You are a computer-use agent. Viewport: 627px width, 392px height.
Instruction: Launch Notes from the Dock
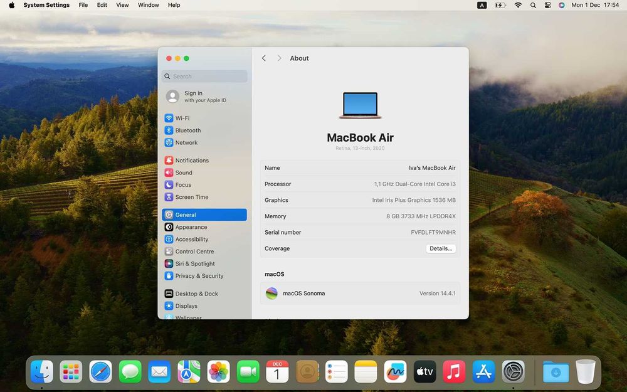click(366, 371)
